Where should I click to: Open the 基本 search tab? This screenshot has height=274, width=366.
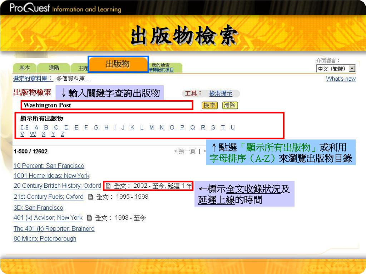coord(25,68)
